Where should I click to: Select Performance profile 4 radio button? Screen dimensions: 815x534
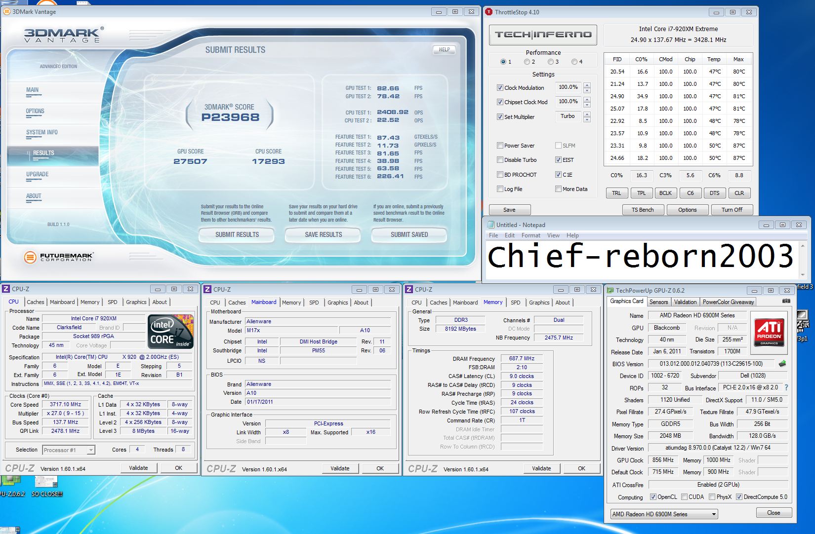(574, 62)
